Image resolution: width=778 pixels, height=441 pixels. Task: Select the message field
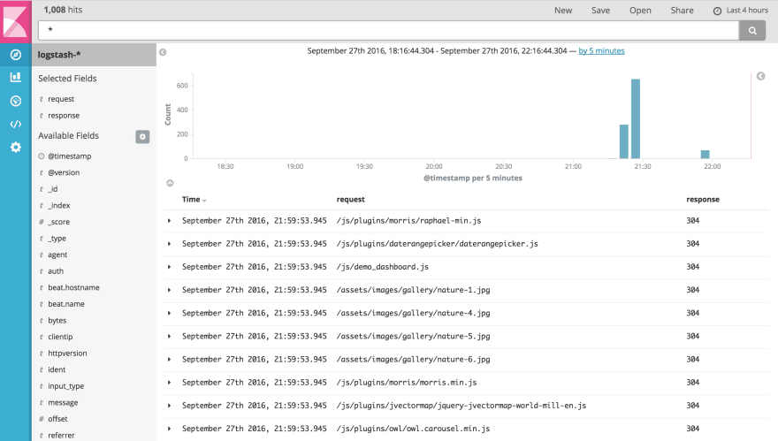tap(63, 402)
